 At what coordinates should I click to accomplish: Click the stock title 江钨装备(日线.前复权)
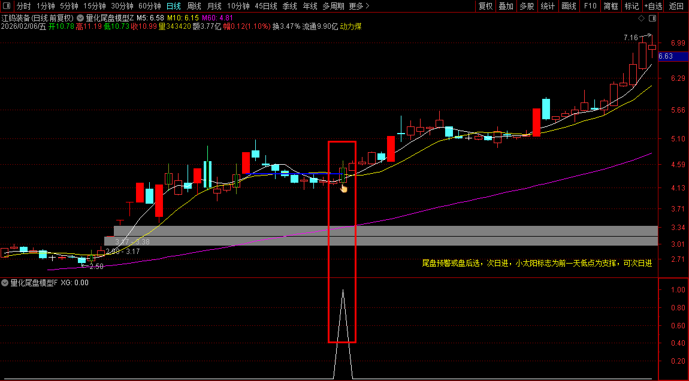point(38,18)
